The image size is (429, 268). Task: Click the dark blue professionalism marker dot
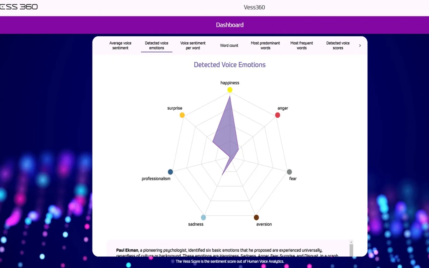170,172
